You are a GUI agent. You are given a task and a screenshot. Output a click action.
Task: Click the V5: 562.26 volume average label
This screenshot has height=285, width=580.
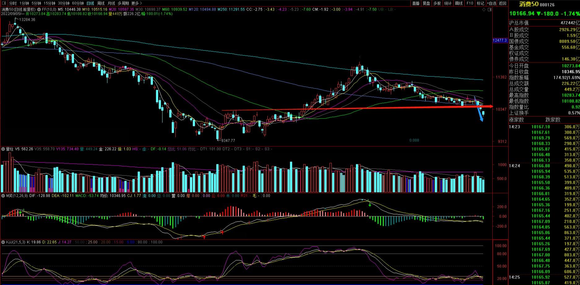coord(24,149)
